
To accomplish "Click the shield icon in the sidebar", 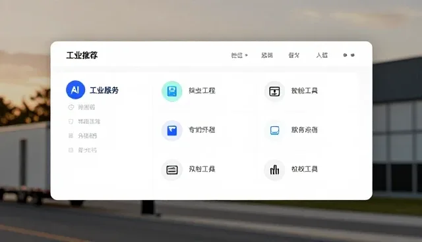I will click(71, 122).
